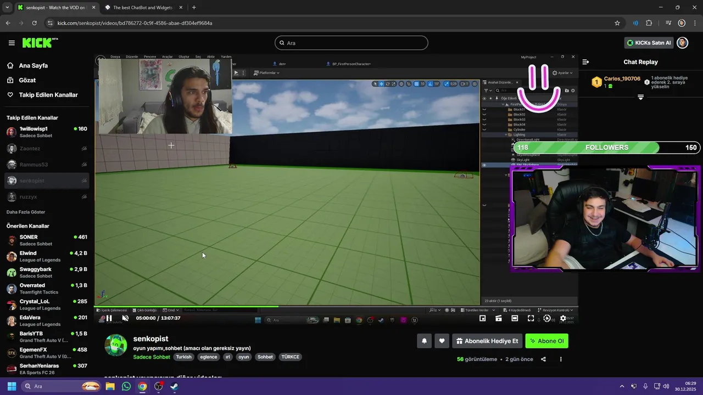This screenshot has height=395, width=703.
Task: Open EgemenFX recommended channel
Action: coord(47,353)
